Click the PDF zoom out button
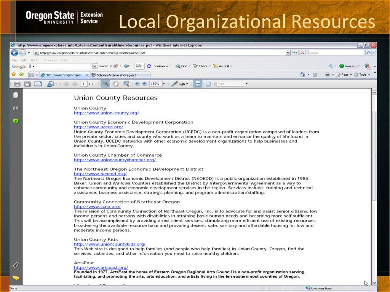The height and width of the screenshot is (292, 390). (x=137, y=84)
